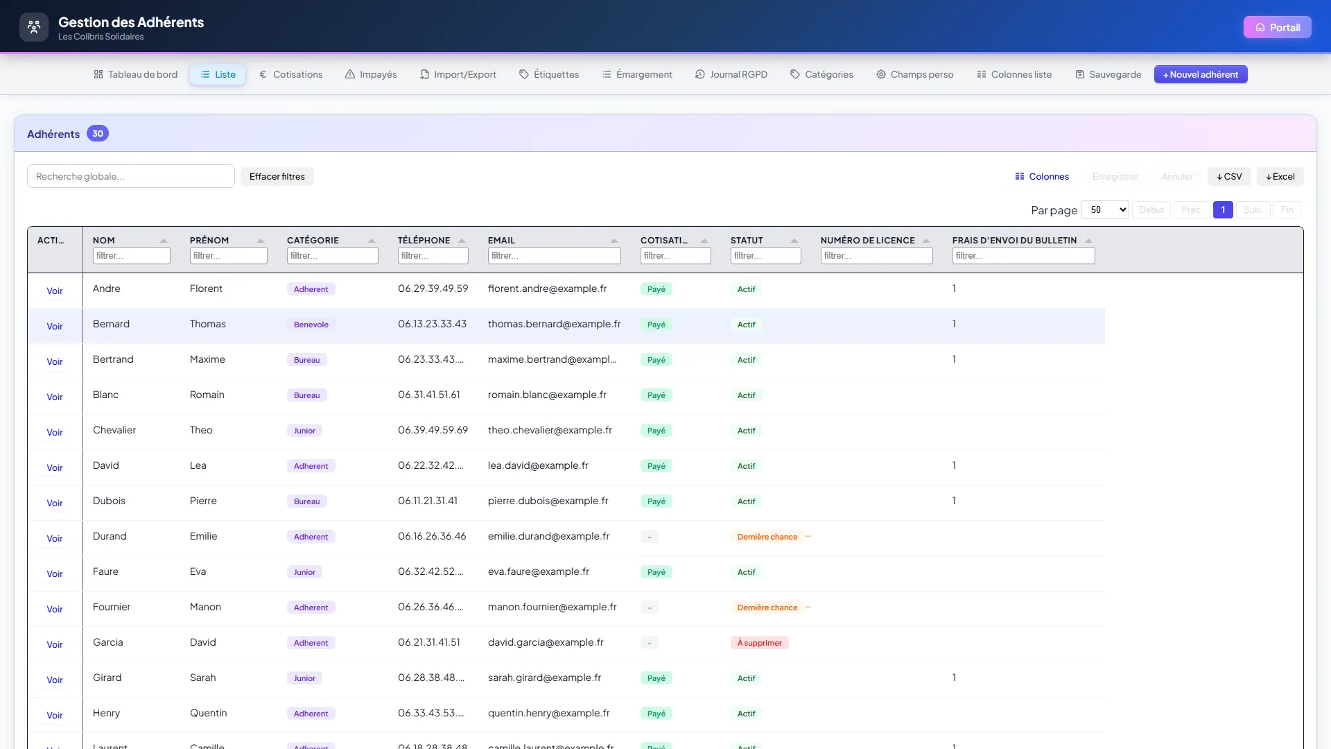
Task: Sort by Email column arrow
Action: [x=614, y=241]
